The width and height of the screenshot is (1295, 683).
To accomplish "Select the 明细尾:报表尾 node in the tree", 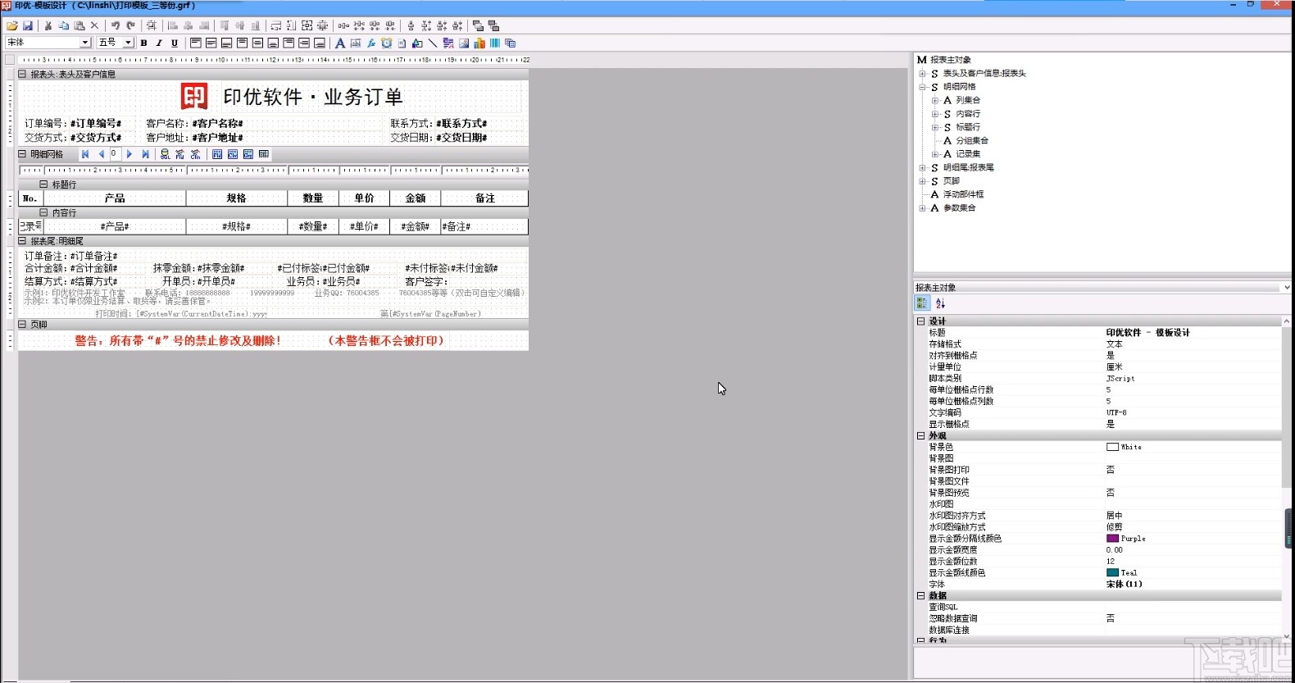I will (969, 167).
